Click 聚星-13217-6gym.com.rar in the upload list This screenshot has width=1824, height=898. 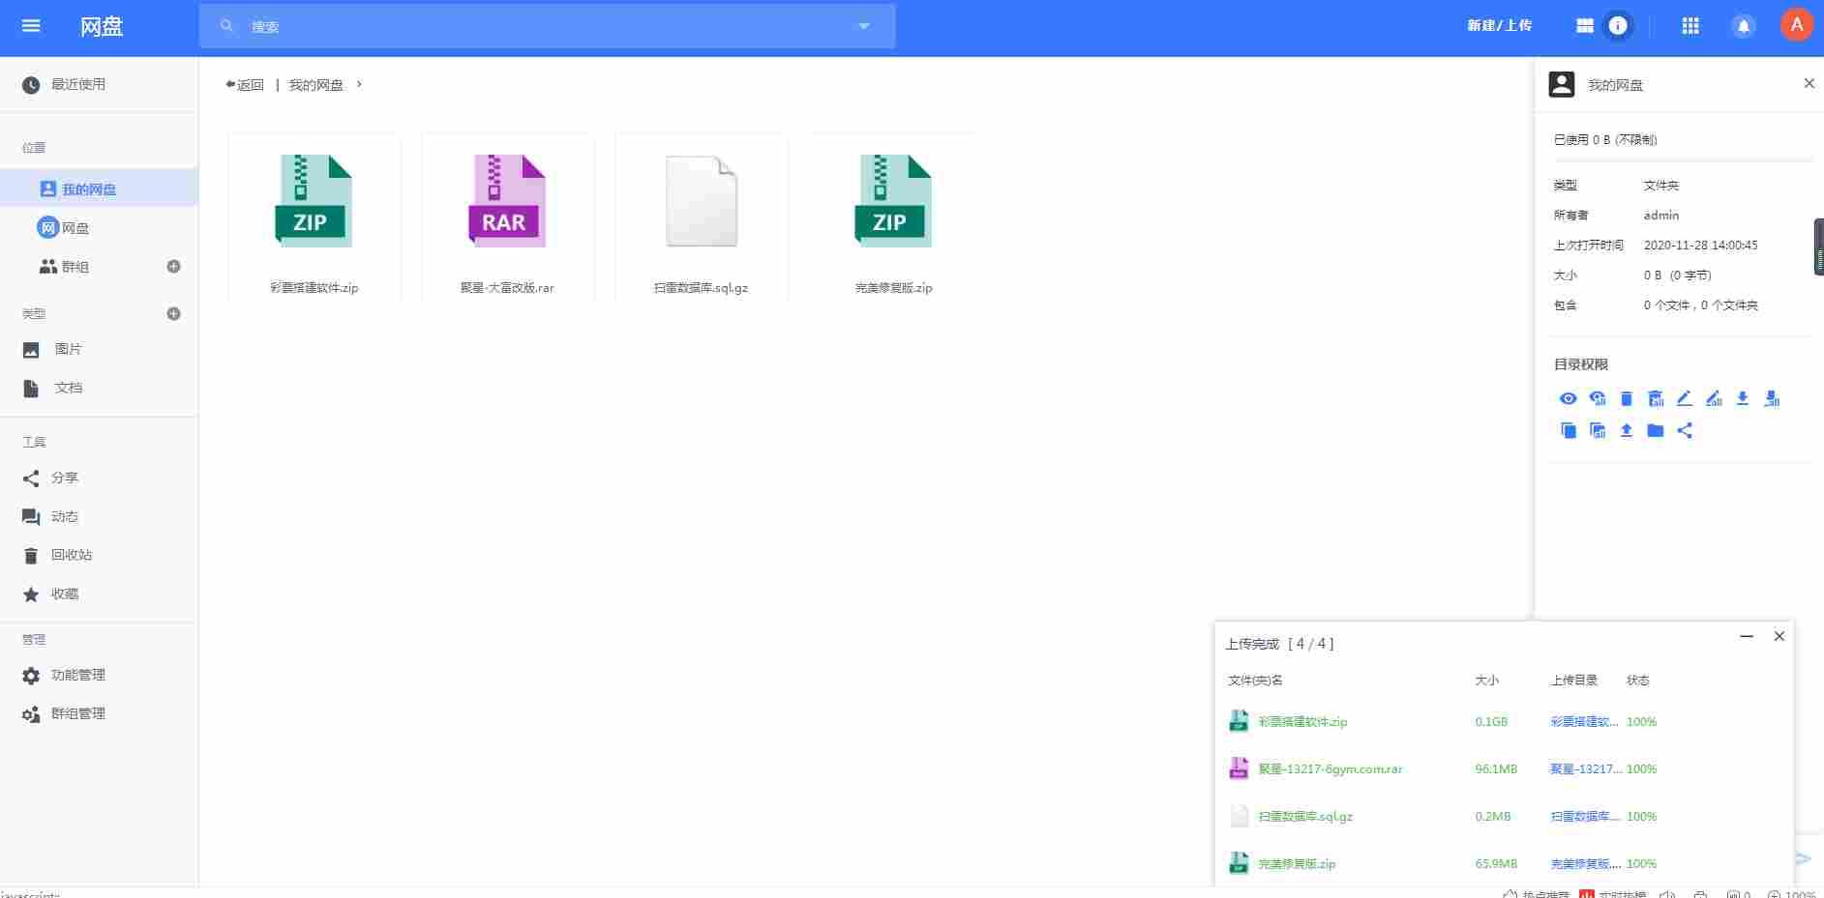tap(1331, 769)
